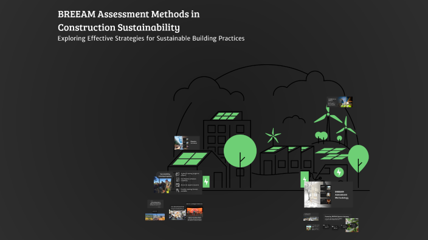Screen dimensions: 428x240
Task: Open the bottom-right small photo with bullet list
Action: (312, 227)
